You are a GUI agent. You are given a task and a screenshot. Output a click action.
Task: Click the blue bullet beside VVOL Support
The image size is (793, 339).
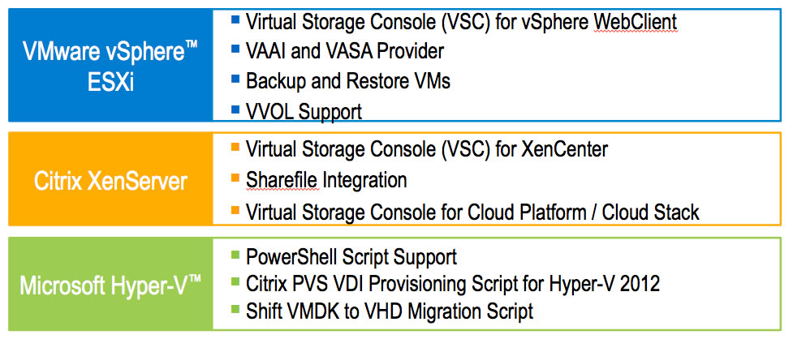tap(234, 109)
